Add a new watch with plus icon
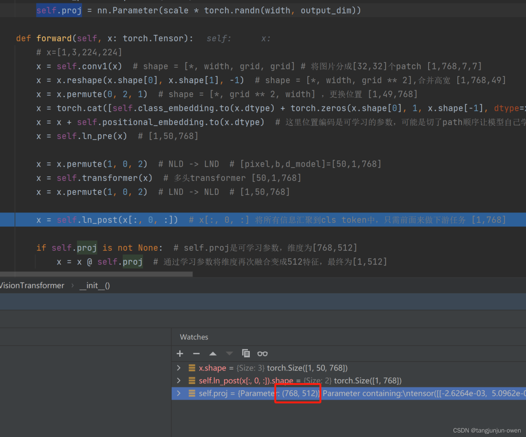Screen dimensions: 526x437 click(x=180, y=353)
